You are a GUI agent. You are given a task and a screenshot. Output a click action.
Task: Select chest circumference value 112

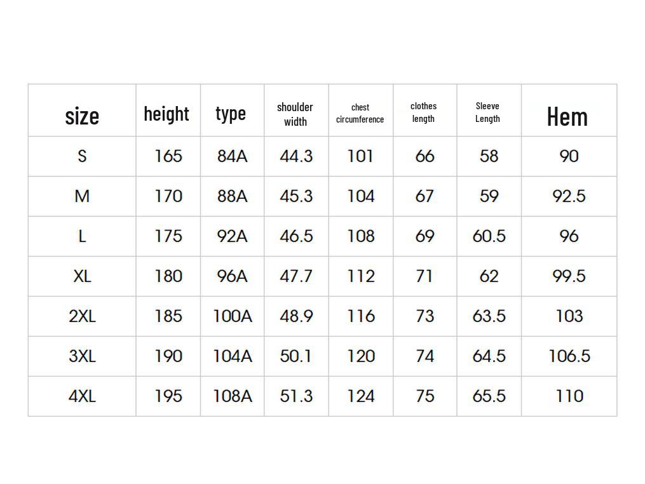click(x=361, y=276)
